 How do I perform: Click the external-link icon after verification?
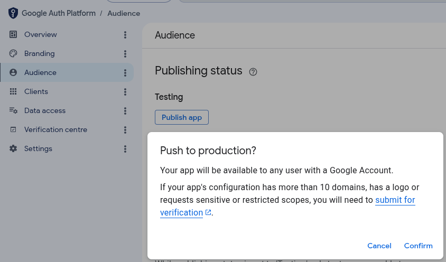coord(208,212)
